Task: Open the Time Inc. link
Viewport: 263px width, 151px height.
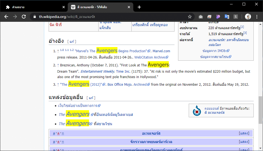Action: pyautogui.click(x=123, y=71)
